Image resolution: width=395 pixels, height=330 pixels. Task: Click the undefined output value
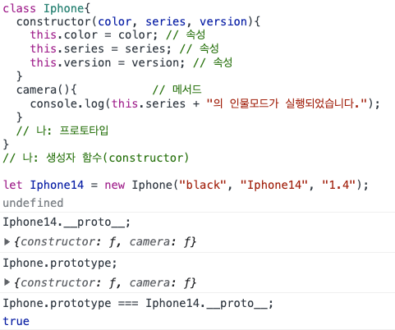(x=33, y=203)
